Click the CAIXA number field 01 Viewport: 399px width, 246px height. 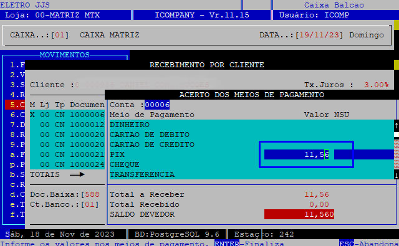(60, 35)
